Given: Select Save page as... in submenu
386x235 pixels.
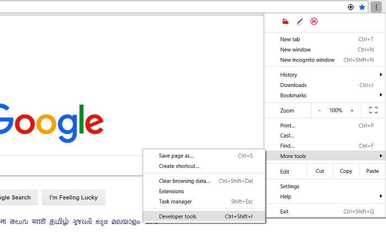Looking at the screenshot, I should (x=204, y=156).
